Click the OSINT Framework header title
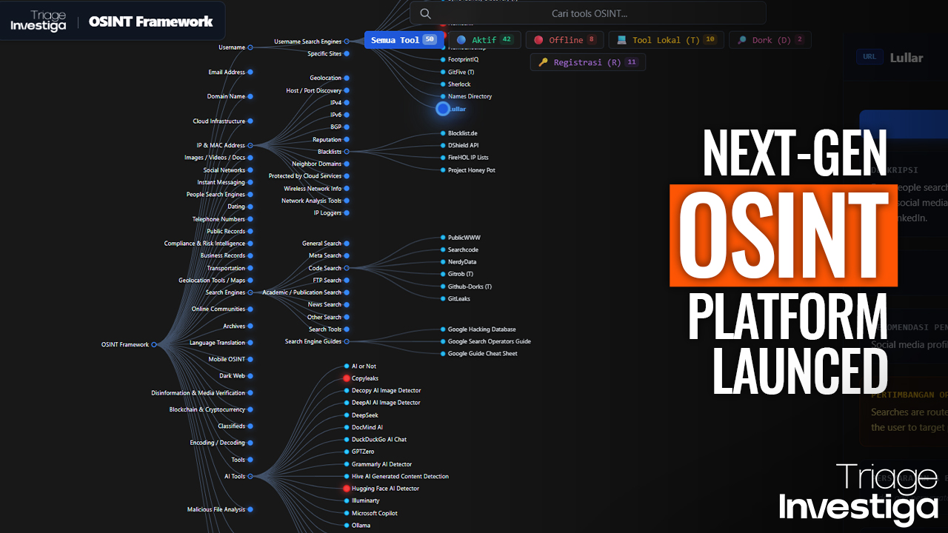The image size is (948, 533). pos(151,21)
